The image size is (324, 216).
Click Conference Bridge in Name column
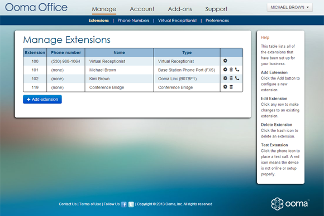pos(107,87)
